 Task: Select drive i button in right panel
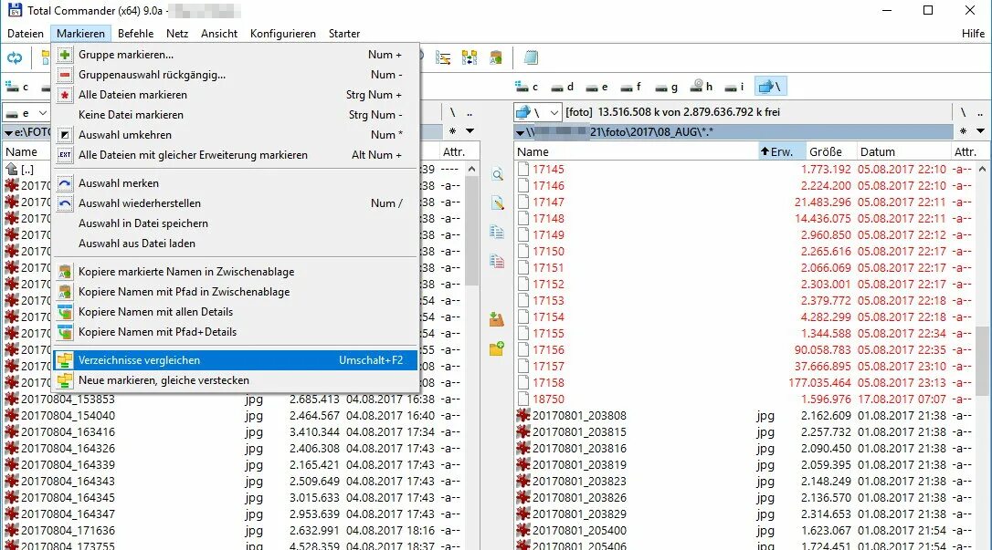(x=735, y=87)
